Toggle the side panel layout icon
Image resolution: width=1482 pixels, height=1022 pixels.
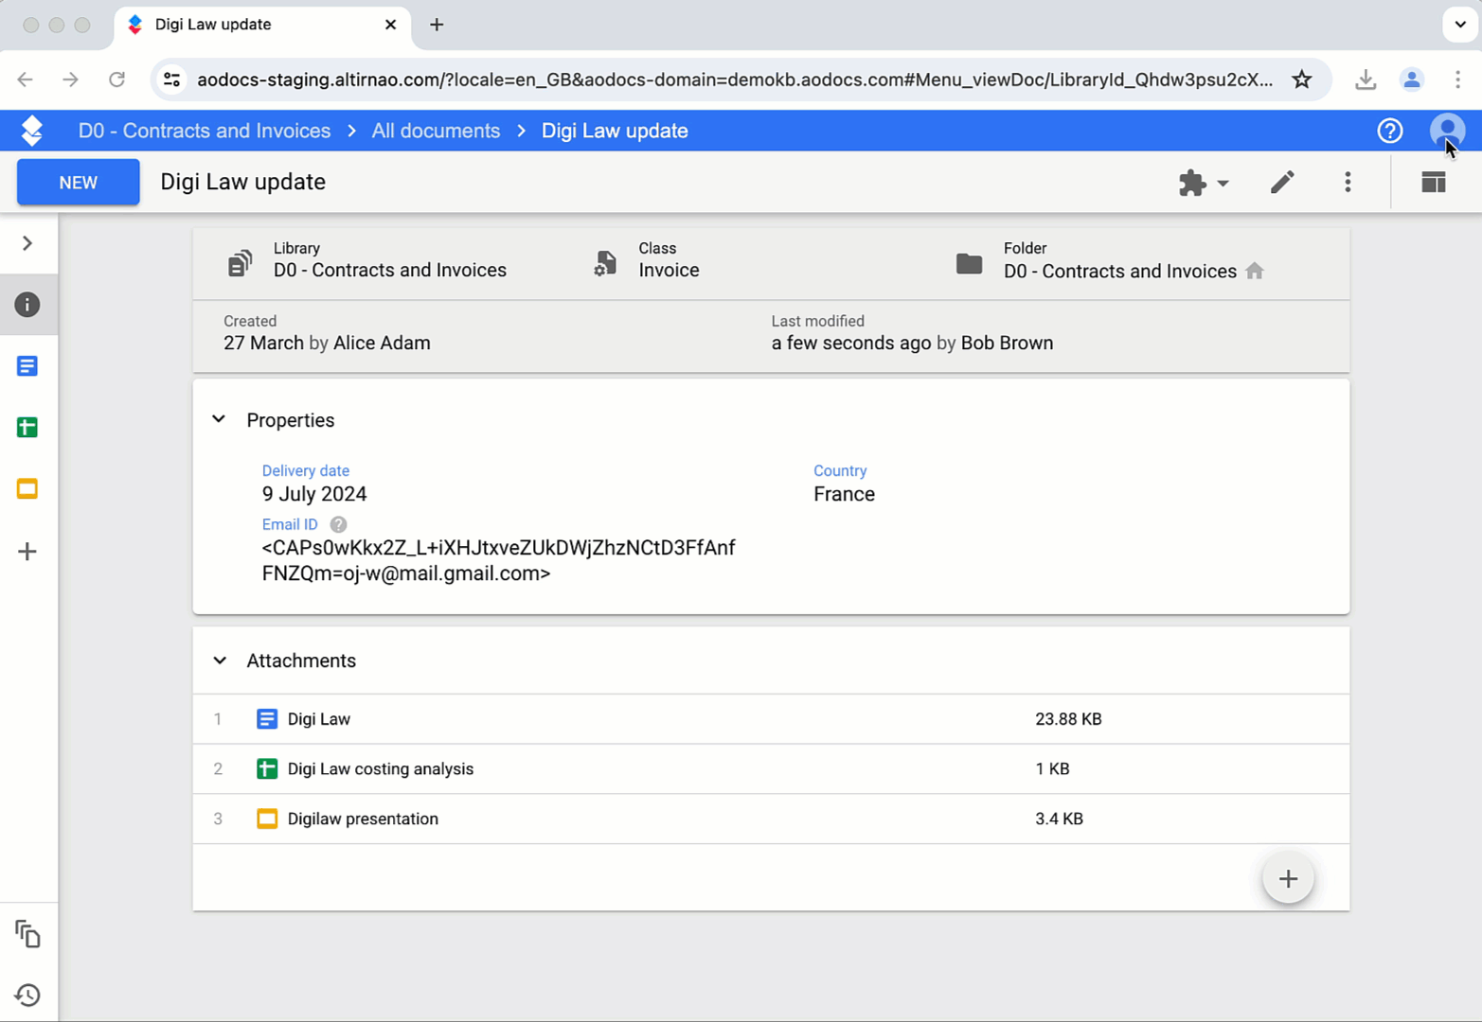[x=1433, y=182]
